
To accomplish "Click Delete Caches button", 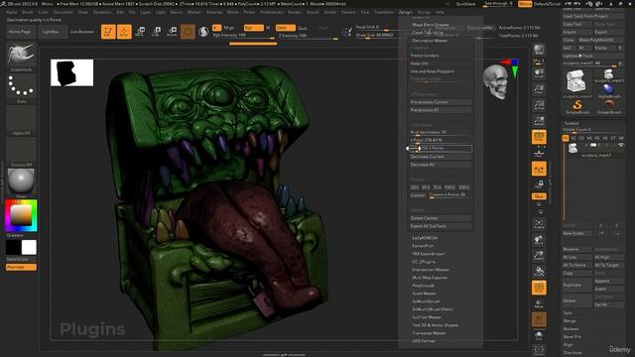I will point(440,218).
